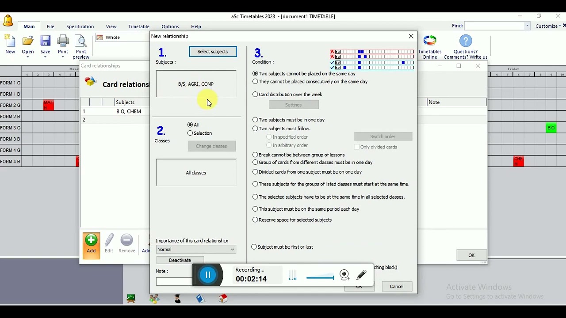
Task: Choose the 'All' classes radio button
Action: click(190, 125)
